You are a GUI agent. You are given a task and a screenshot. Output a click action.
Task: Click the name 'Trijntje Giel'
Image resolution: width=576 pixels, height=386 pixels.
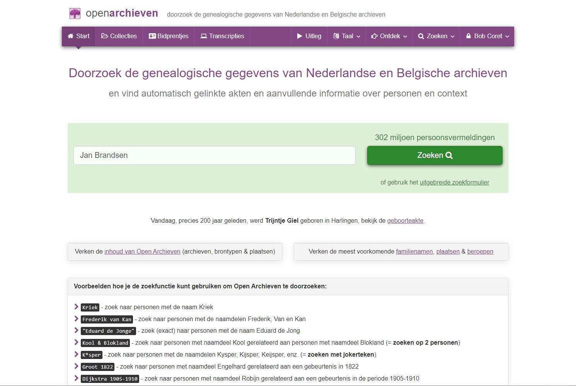[282, 221]
